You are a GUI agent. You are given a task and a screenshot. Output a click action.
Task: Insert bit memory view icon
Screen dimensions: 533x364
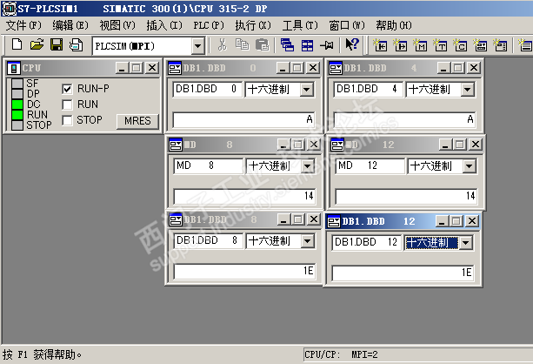click(x=420, y=45)
